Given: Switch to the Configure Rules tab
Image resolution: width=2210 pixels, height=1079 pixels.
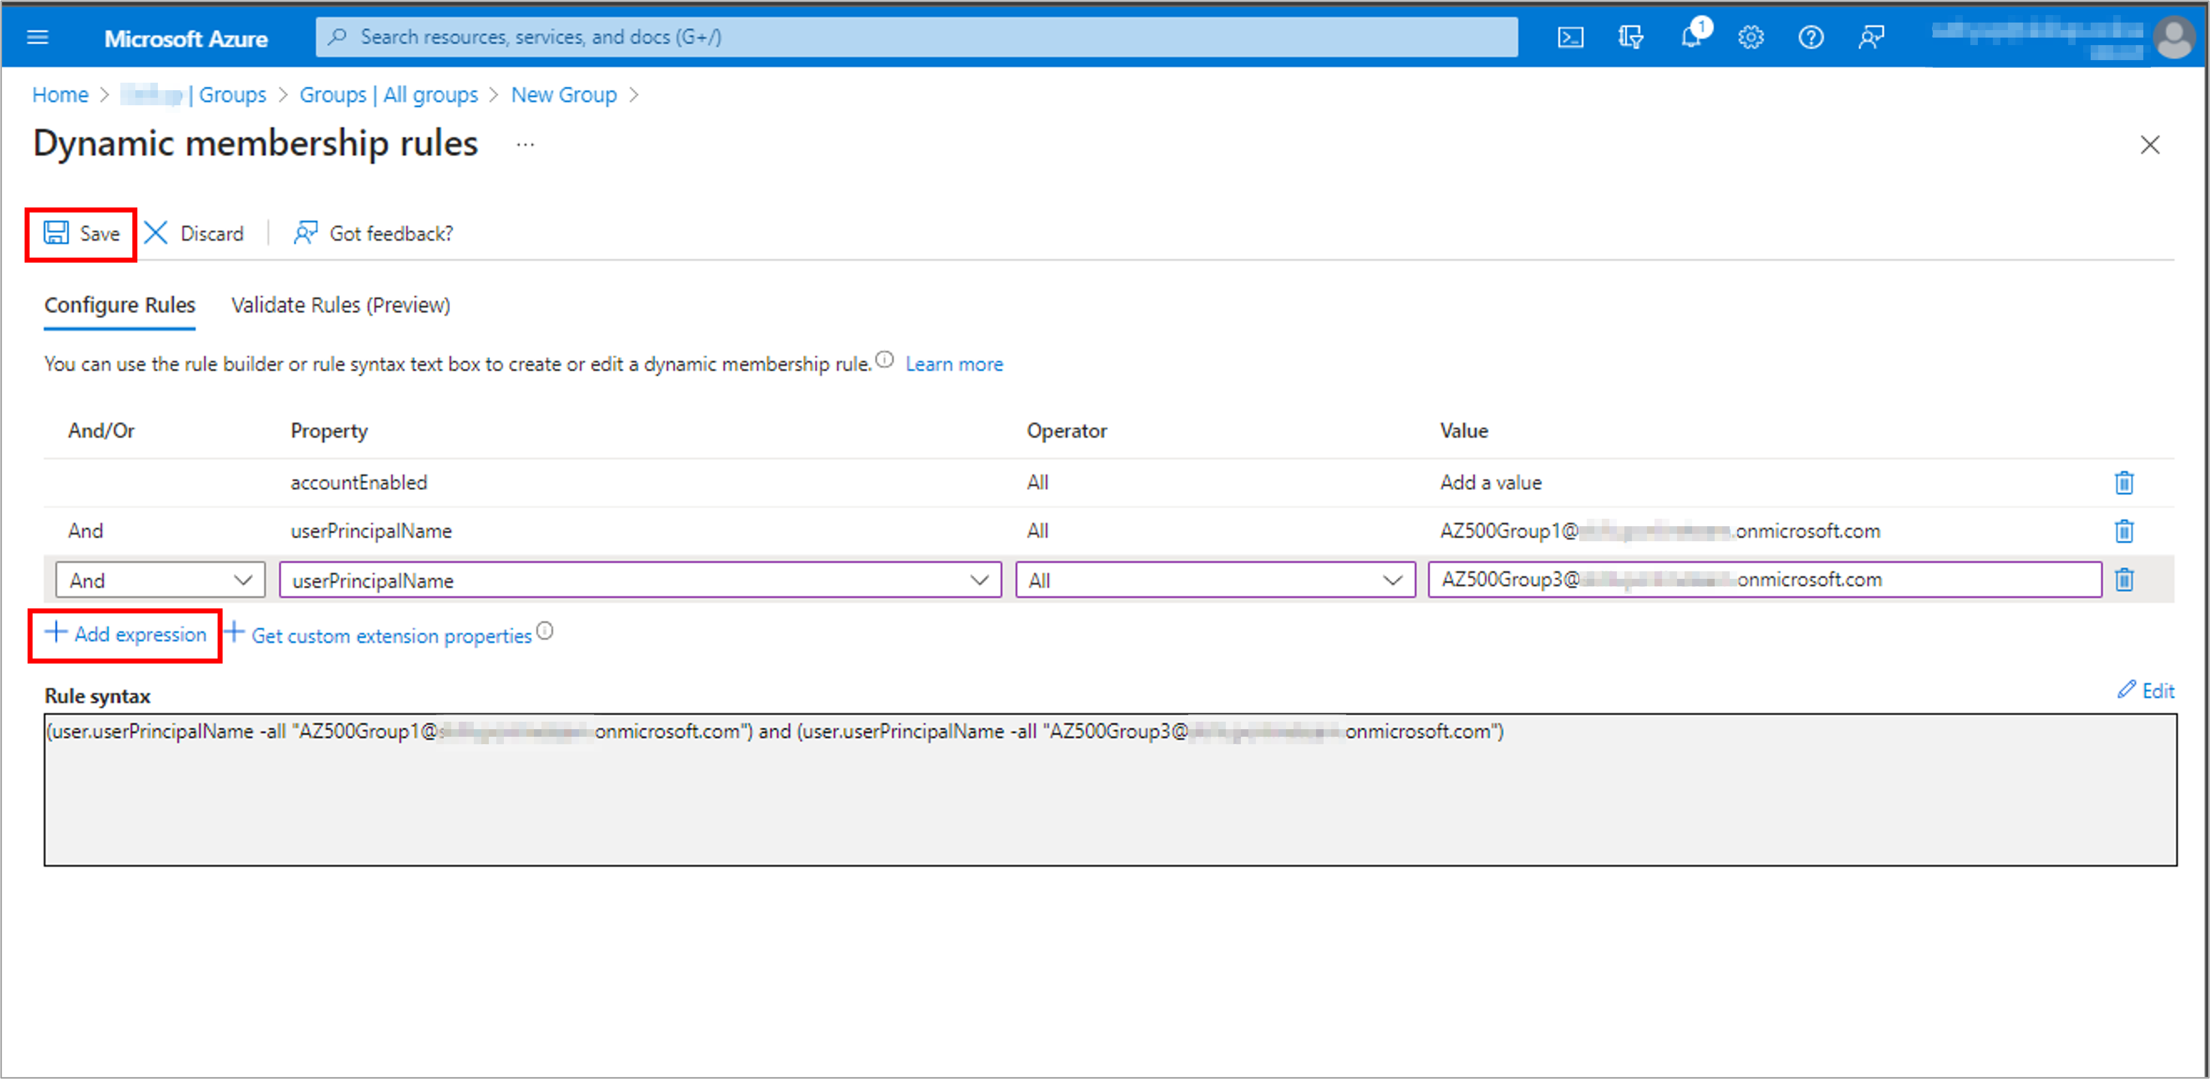Looking at the screenshot, I should pyautogui.click(x=119, y=305).
